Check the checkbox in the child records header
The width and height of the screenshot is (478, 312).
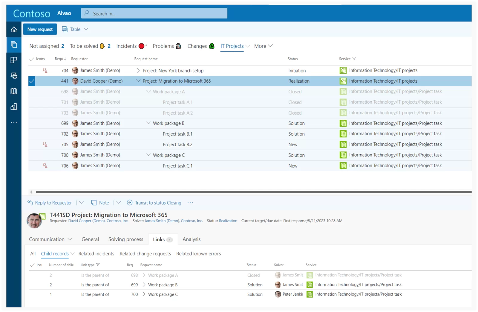tap(33, 265)
